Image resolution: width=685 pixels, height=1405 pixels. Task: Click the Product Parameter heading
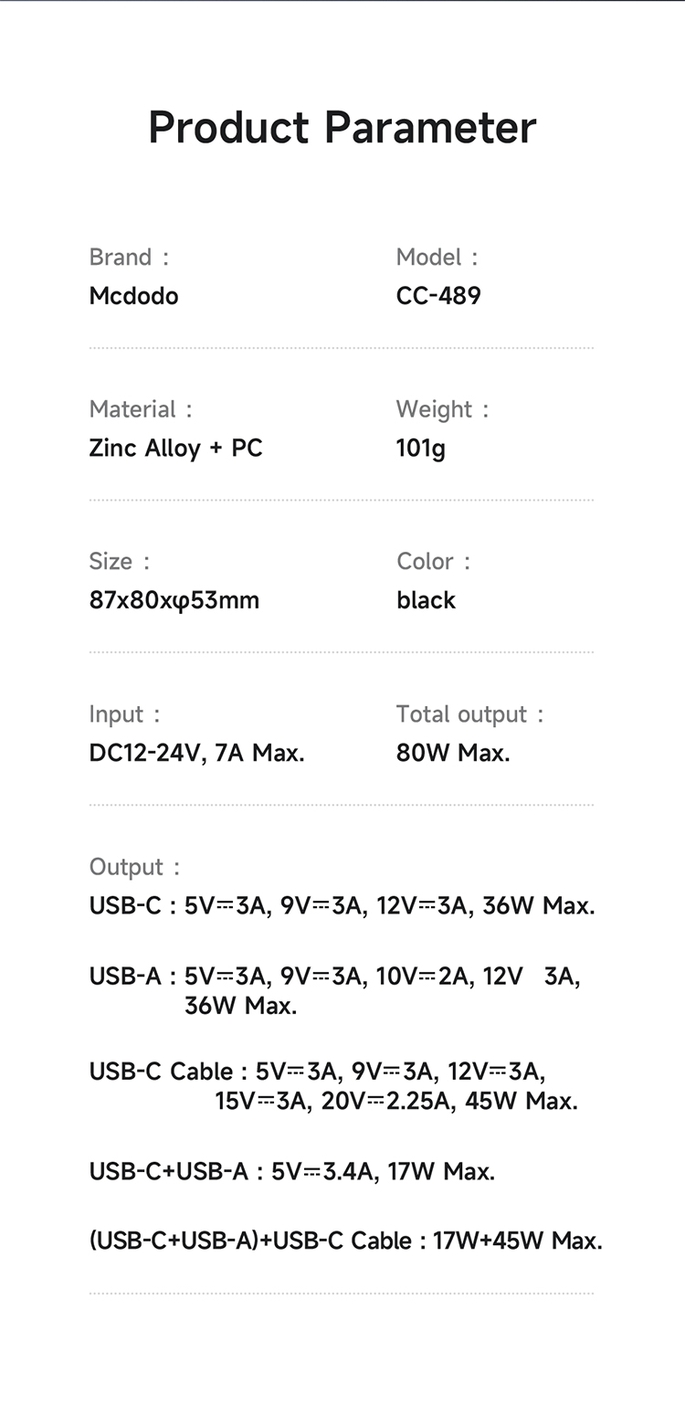click(x=342, y=127)
